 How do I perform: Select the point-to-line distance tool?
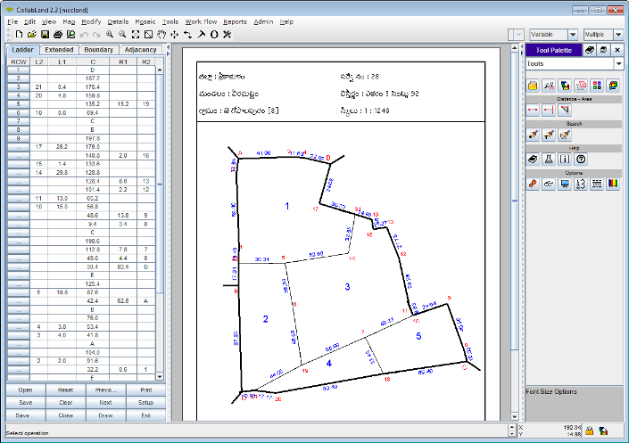pyautogui.click(x=549, y=110)
